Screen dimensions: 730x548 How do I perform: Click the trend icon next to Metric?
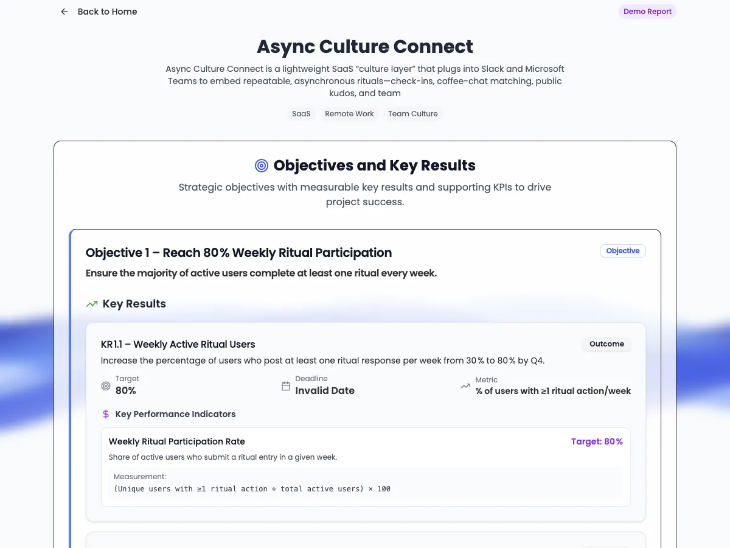pyautogui.click(x=465, y=386)
